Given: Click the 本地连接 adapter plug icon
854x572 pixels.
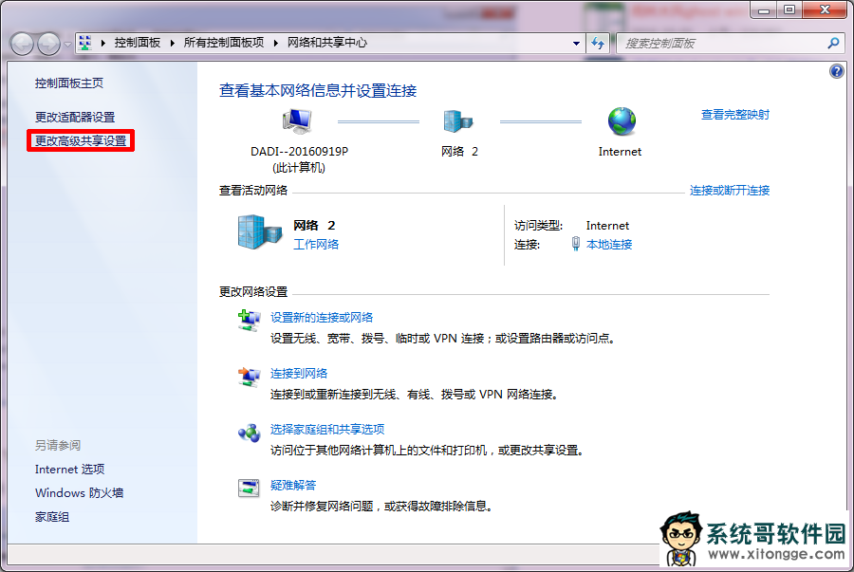Looking at the screenshot, I should click(x=576, y=244).
